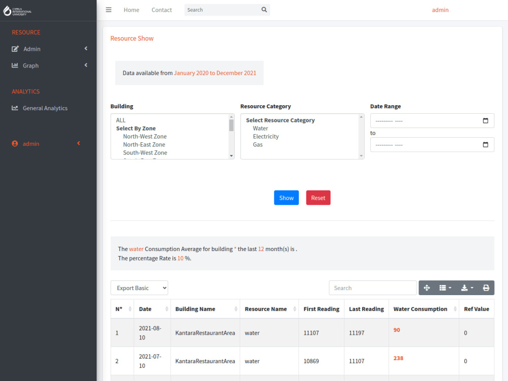This screenshot has width=508, height=381.
Task: Expand the Graph sidebar menu chevron
Action: point(86,65)
